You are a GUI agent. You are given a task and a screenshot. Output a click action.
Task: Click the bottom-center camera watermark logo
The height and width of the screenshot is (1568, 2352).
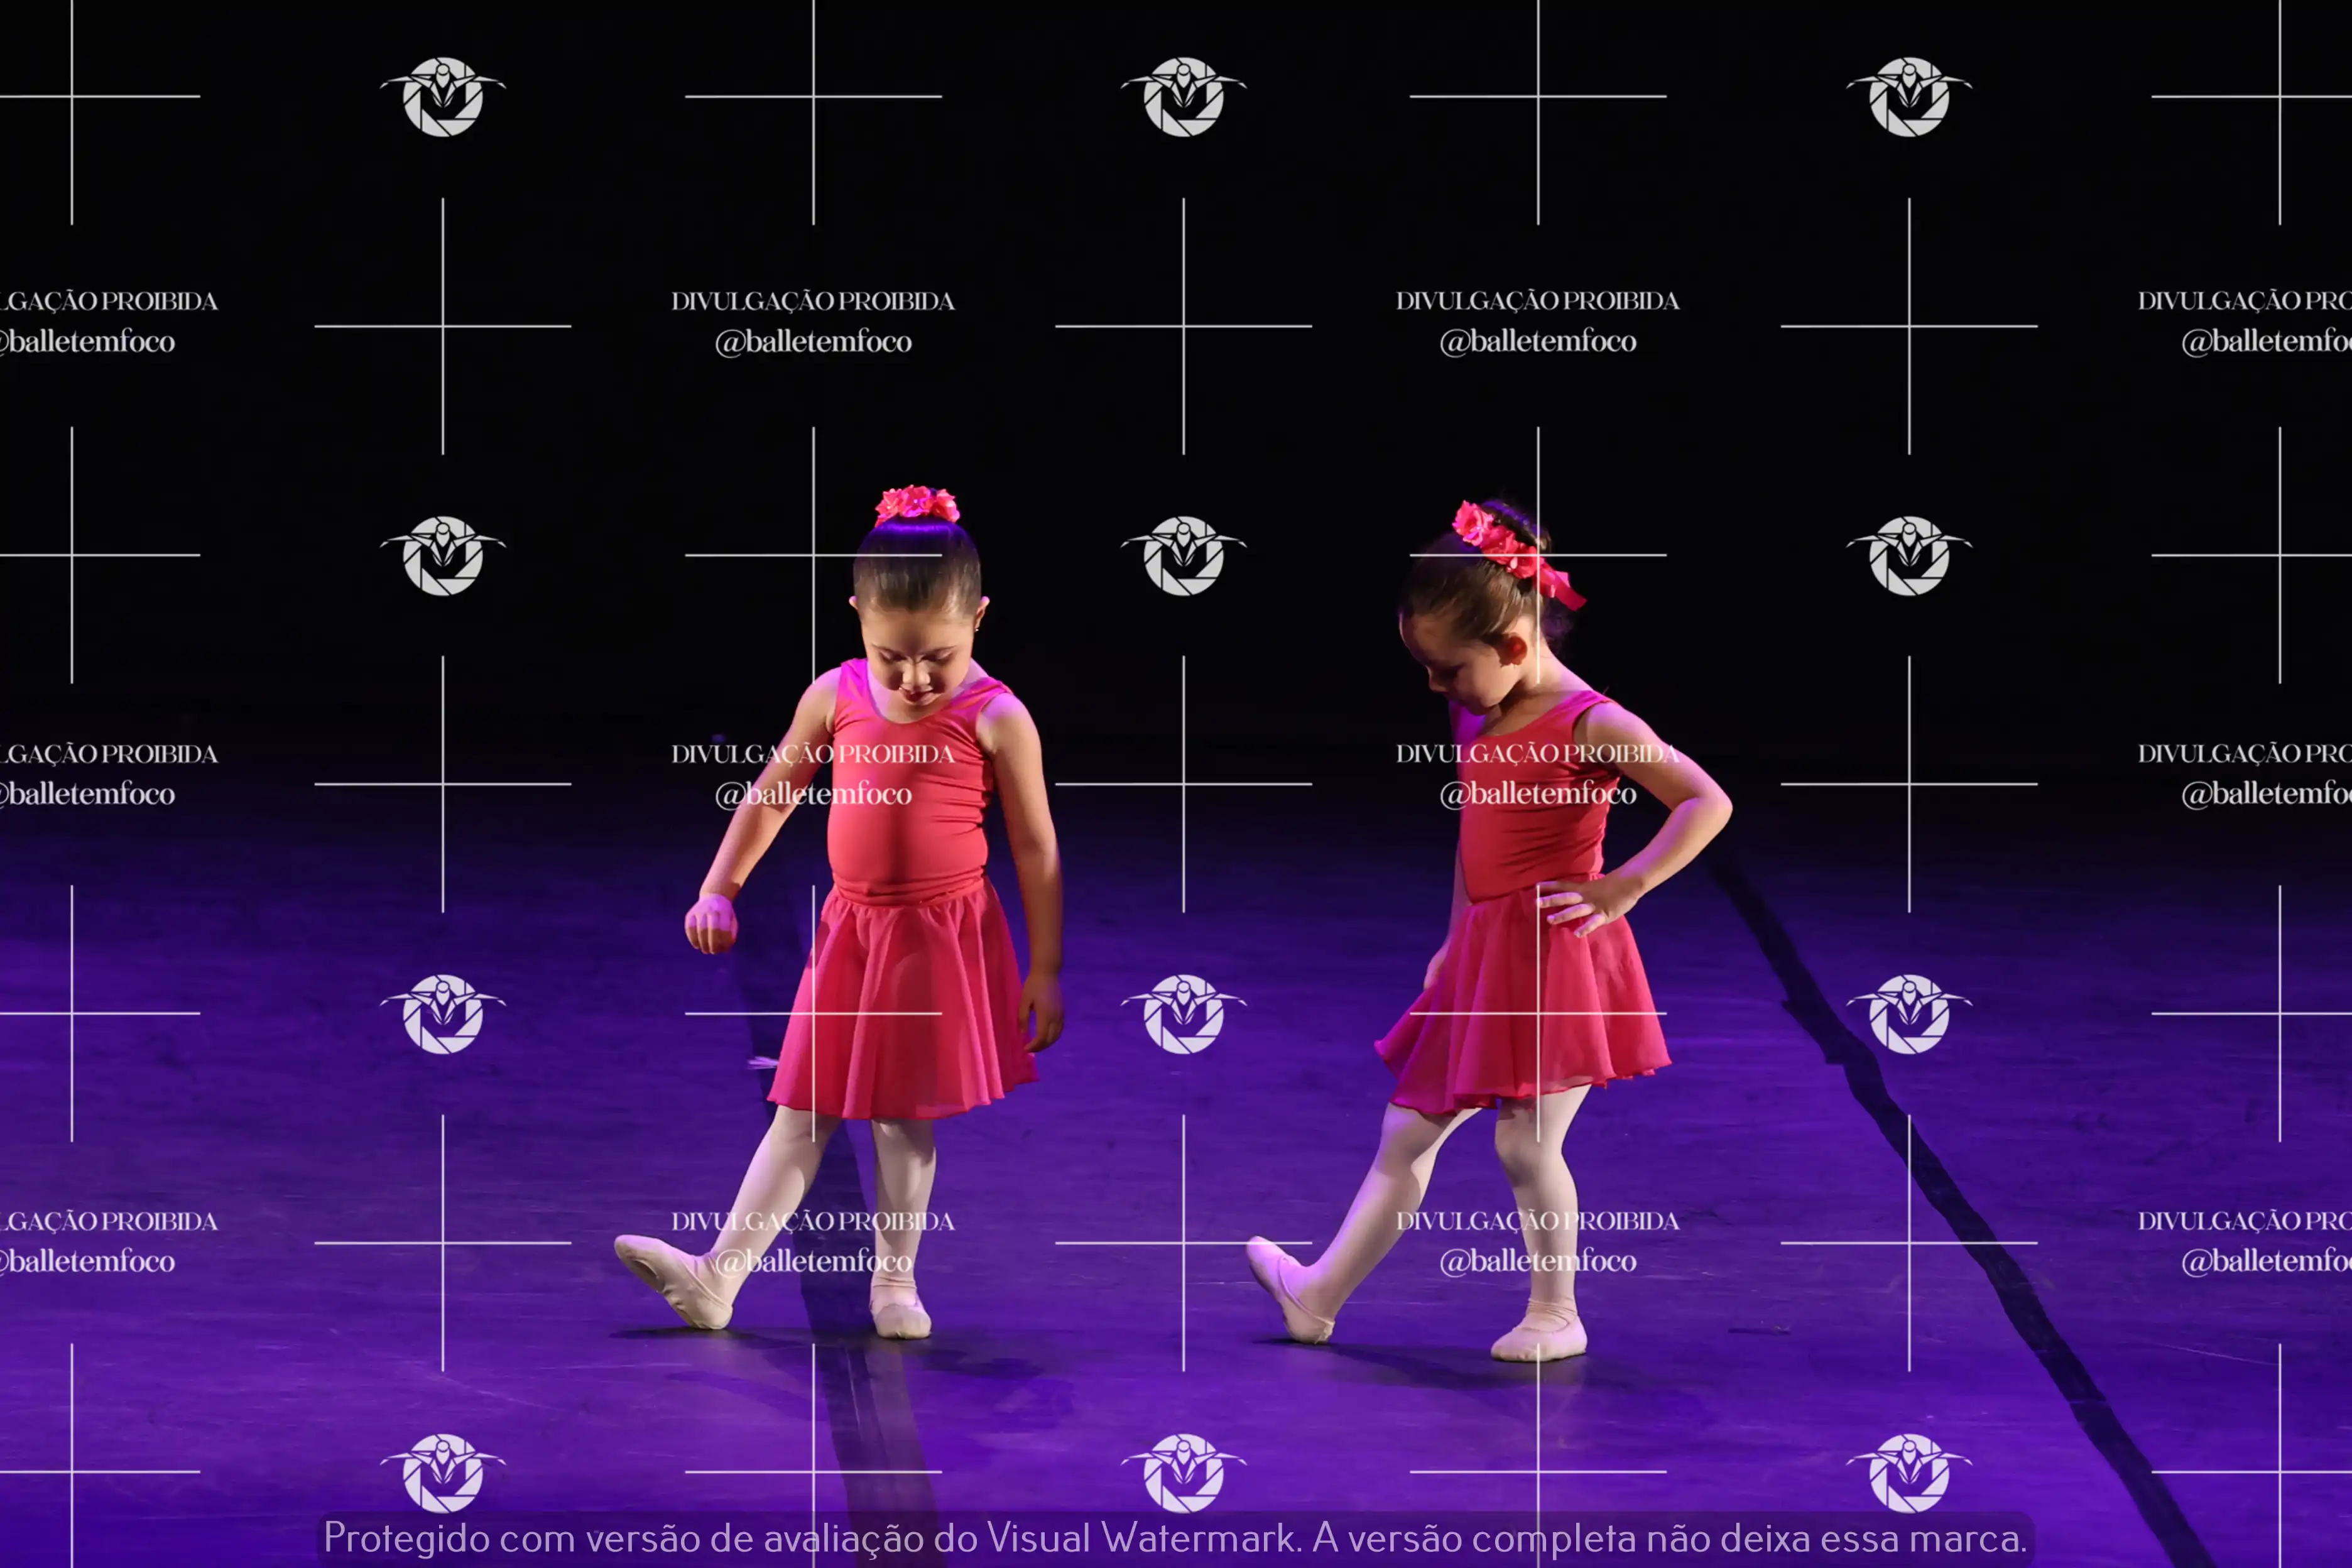coord(1183,1472)
